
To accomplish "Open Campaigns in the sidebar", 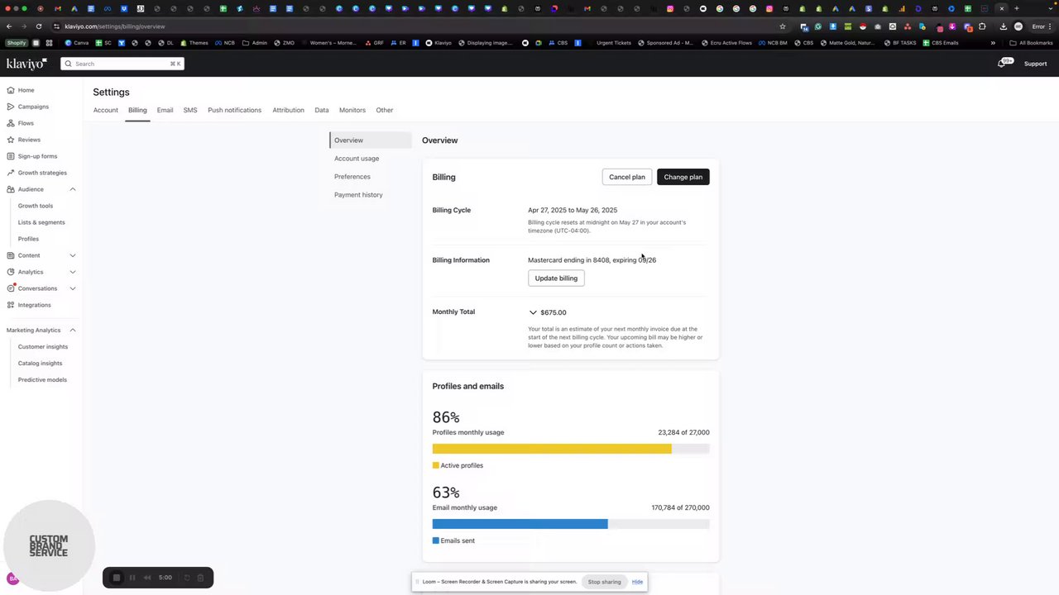I will coord(33,107).
